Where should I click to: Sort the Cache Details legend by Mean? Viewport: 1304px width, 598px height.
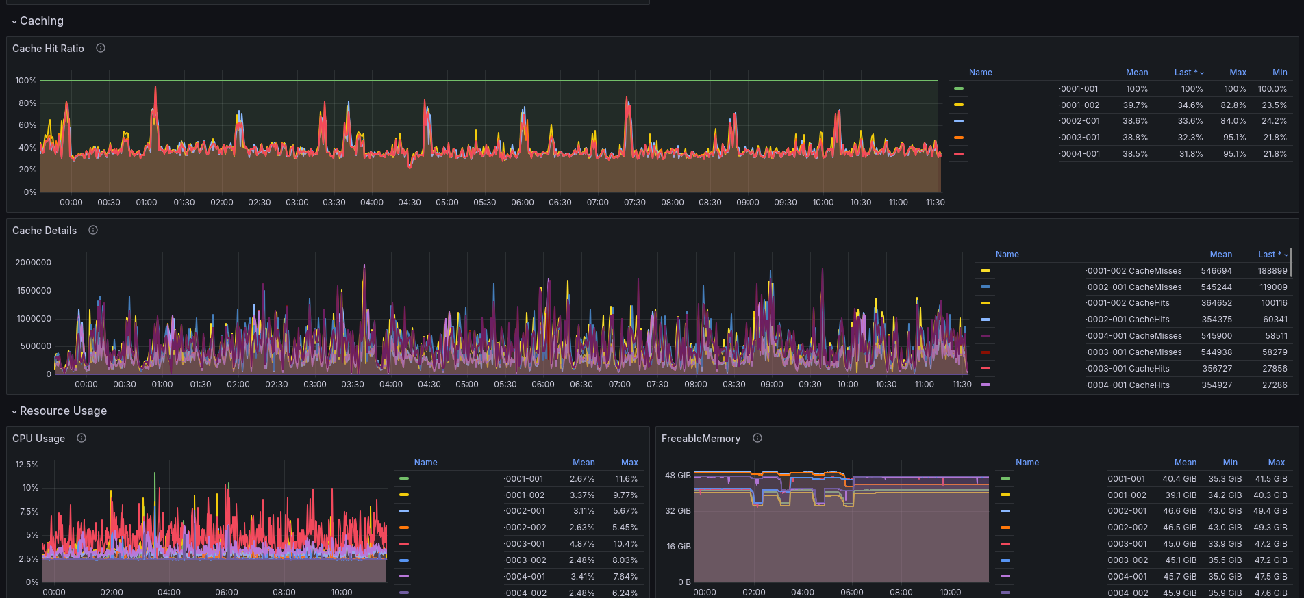point(1220,255)
